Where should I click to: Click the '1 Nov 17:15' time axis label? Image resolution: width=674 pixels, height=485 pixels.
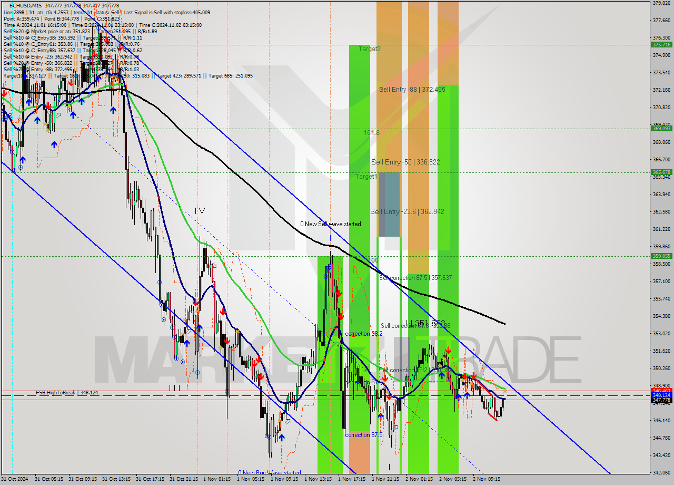click(352, 479)
